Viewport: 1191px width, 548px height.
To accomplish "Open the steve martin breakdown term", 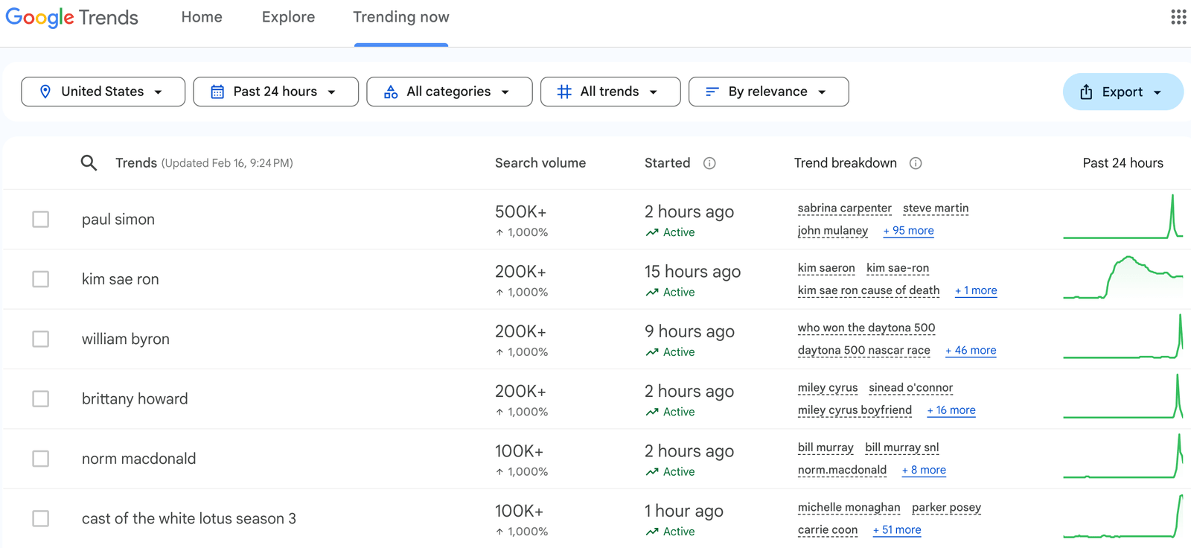I will [x=936, y=208].
